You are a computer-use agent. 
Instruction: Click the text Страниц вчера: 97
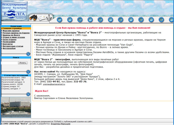[x=11, y=87]
